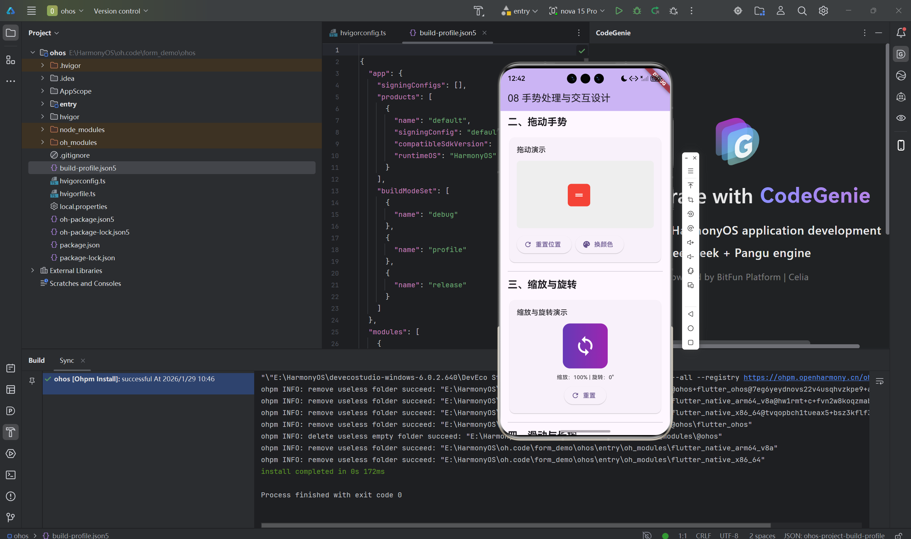The width and height of the screenshot is (911, 539).
Task: Open the Version control dropdown
Action: 121,11
